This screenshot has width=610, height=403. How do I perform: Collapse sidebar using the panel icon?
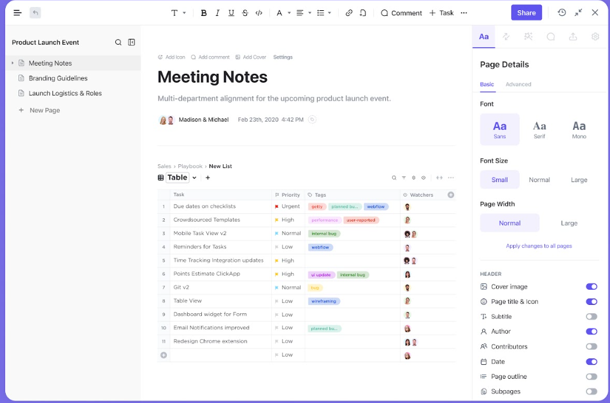[x=132, y=43]
